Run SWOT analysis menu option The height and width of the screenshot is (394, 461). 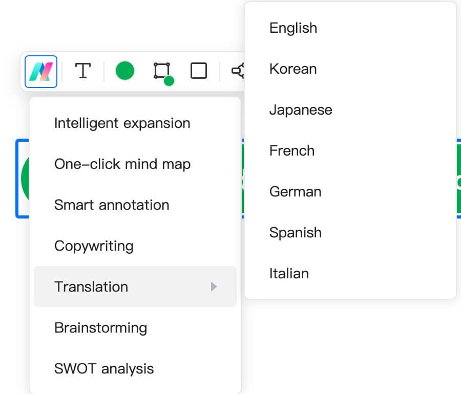click(104, 369)
